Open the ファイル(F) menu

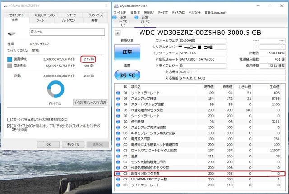(x=120, y=13)
